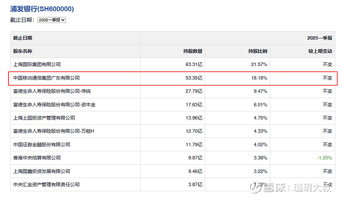Viewport: 341px width, 198px height.
Task: Click the green -1.20% change value
Action: pos(324,158)
